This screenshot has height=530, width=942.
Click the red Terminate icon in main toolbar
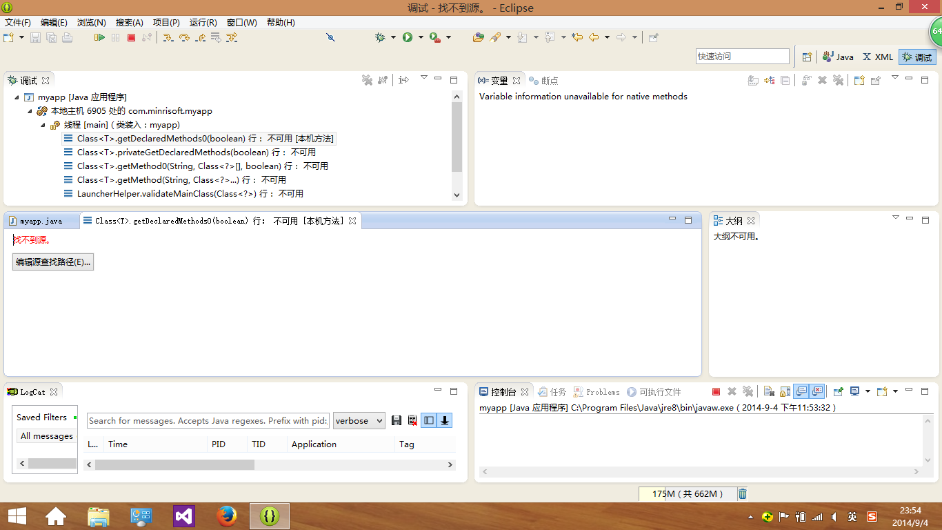pos(131,37)
